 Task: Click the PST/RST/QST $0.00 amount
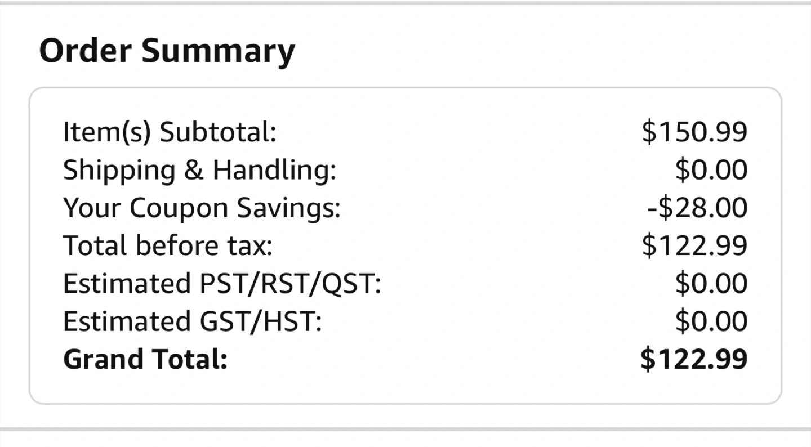711,283
